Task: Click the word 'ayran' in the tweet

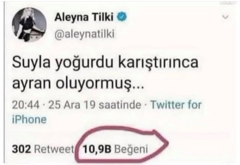Action: click(31, 85)
